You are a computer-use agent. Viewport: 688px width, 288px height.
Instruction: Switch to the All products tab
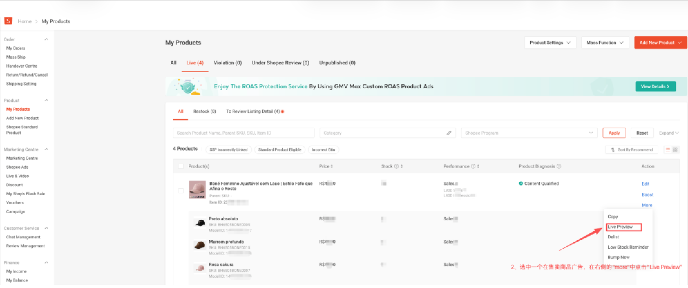tap(173, 63)
